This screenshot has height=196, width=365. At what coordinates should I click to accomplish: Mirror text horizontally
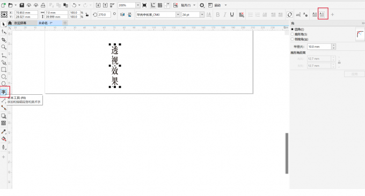tap(122, 14)
